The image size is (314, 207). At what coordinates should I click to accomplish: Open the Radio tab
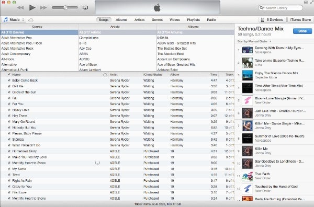[x=211, y=19]
